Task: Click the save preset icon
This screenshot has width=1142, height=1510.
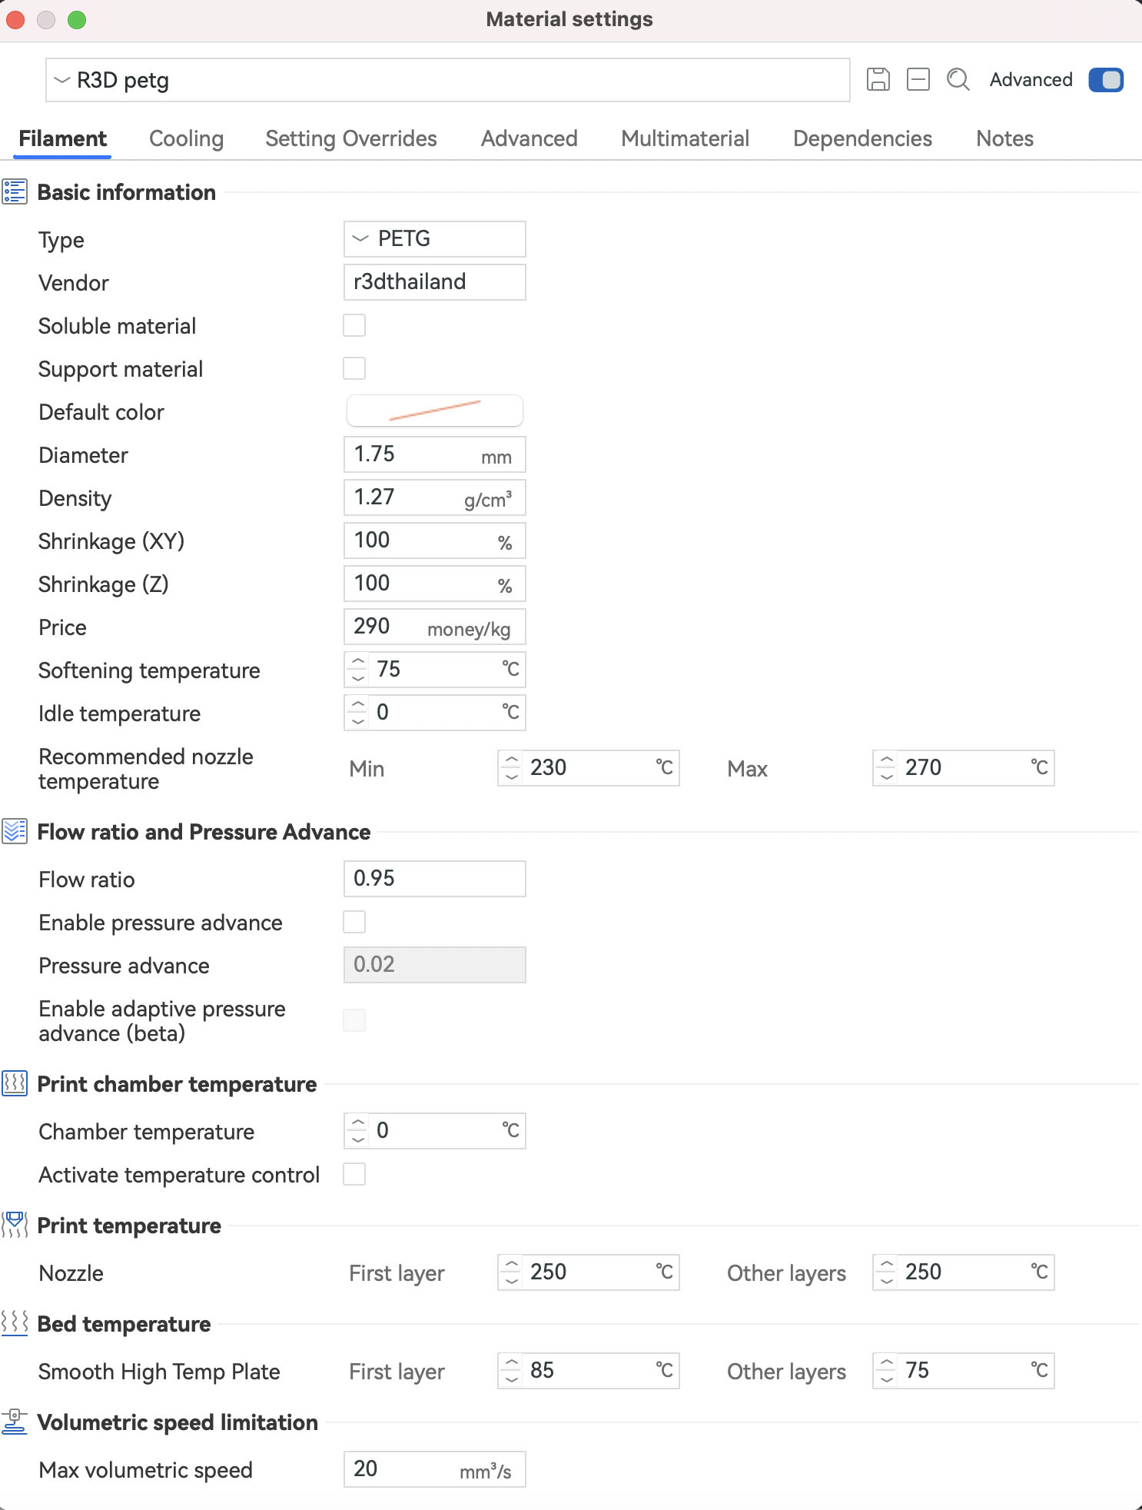Action: [x=878, y=80]
